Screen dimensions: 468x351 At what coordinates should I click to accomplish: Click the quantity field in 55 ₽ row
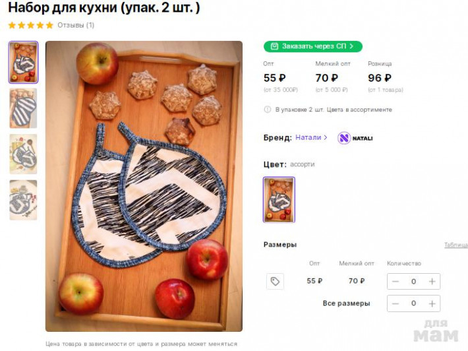coord(414,282)
